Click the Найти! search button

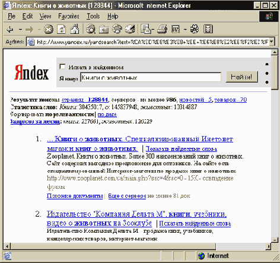pyautogui.click(x=242, y=77)
